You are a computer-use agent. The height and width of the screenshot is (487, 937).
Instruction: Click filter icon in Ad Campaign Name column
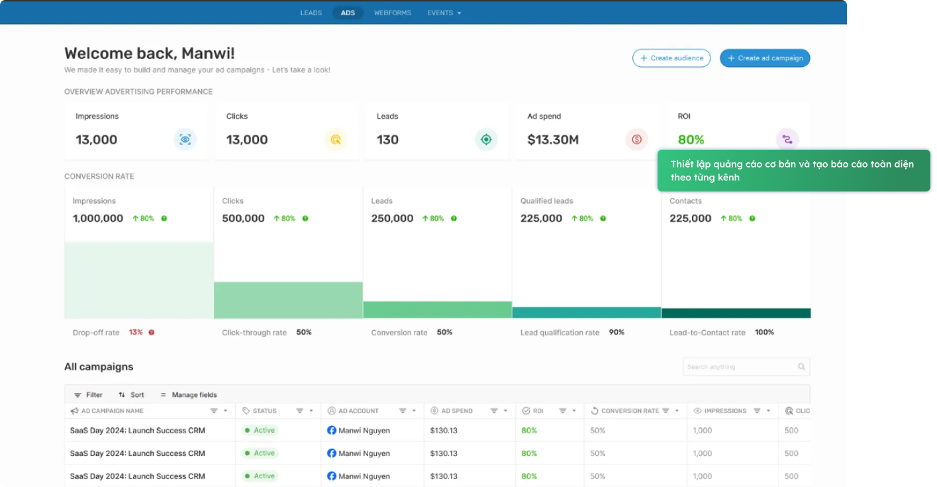pyautogui.click(x=214, y=411)
